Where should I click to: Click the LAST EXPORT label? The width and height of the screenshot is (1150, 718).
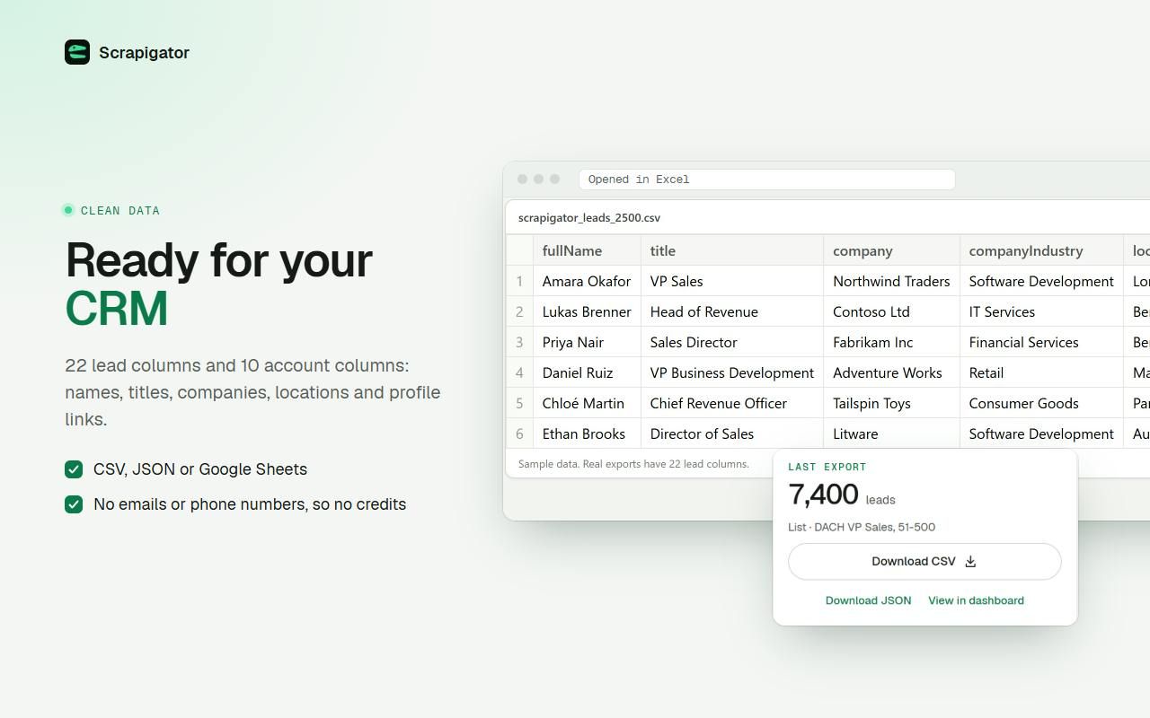827,467
